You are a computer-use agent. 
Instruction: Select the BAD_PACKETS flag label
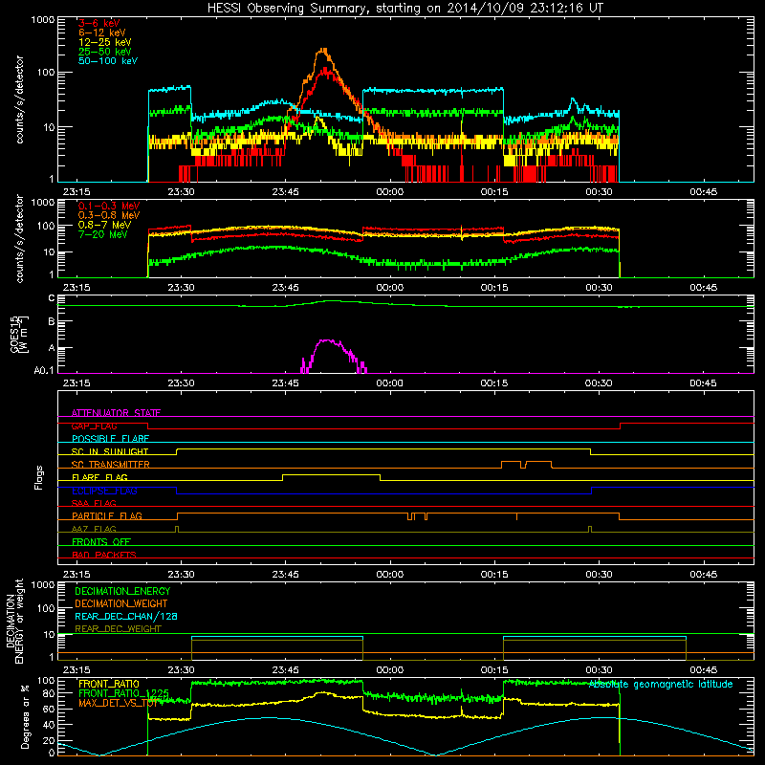(104, 555)
